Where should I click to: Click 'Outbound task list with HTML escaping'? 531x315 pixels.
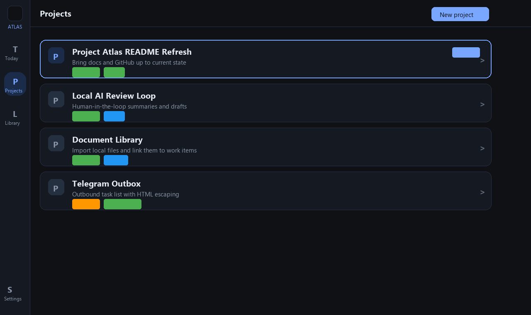[x=126, y=194]
